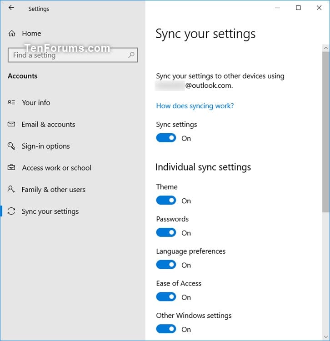Open the Home page
The width and height of the screenshot is (330, 341).
pyautogui.click(x=31, y=34)
